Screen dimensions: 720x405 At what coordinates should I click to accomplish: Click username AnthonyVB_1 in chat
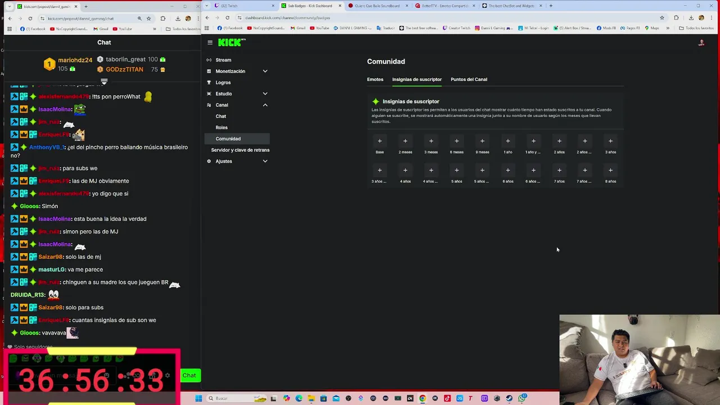(47, 147)
